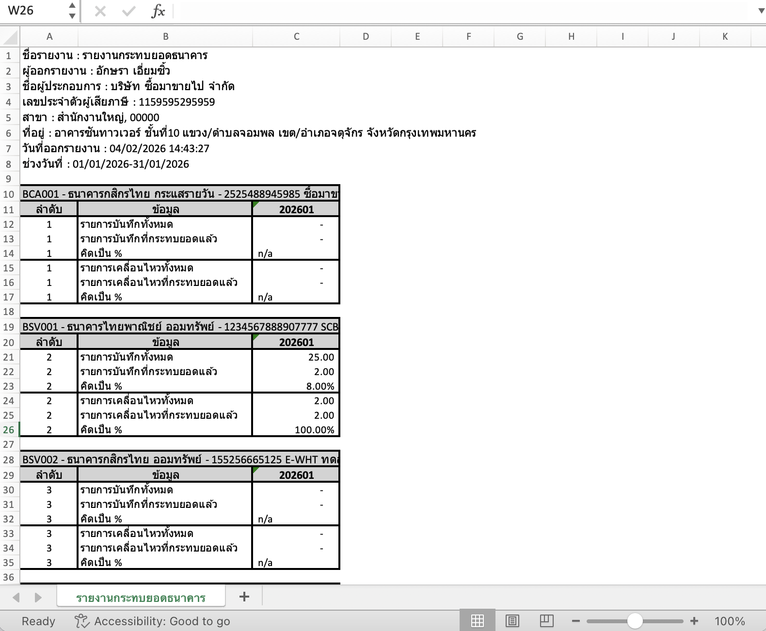Screen dimensions: 766x631
Task: Click the Insert Function fx icon
Action: tap(158, 11)
